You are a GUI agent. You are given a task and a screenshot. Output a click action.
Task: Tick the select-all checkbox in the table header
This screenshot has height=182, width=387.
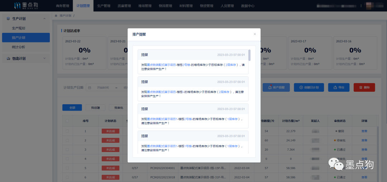(67, 121)
